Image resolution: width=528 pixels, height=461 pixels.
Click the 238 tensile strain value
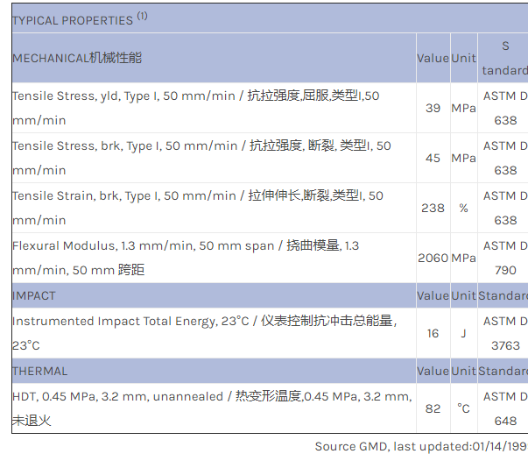[x=433, y=208]
